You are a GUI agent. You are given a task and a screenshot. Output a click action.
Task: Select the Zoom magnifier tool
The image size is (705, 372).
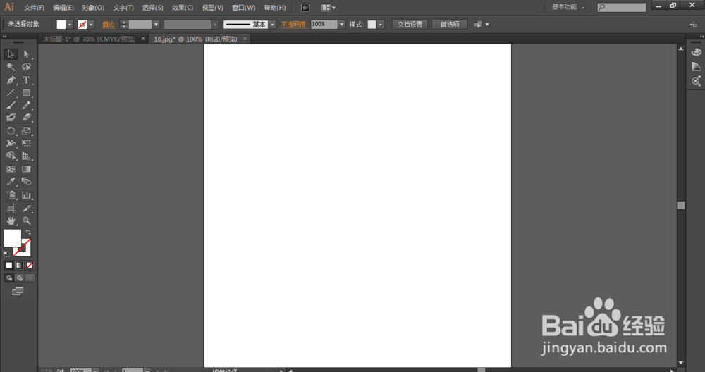point(27,221)
